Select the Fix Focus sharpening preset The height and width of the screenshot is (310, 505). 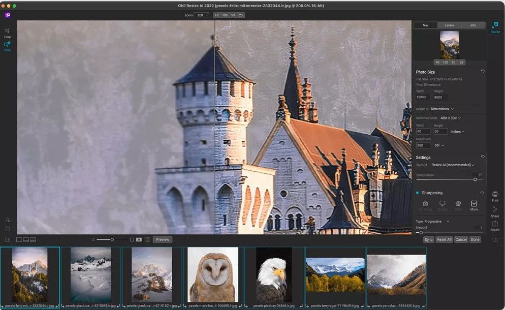click(426, 204)
